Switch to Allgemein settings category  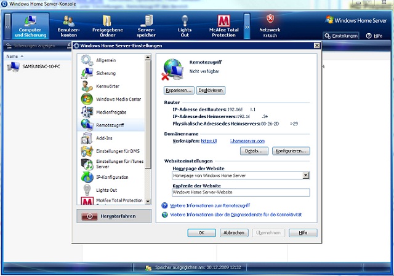(x=106, y=60)
